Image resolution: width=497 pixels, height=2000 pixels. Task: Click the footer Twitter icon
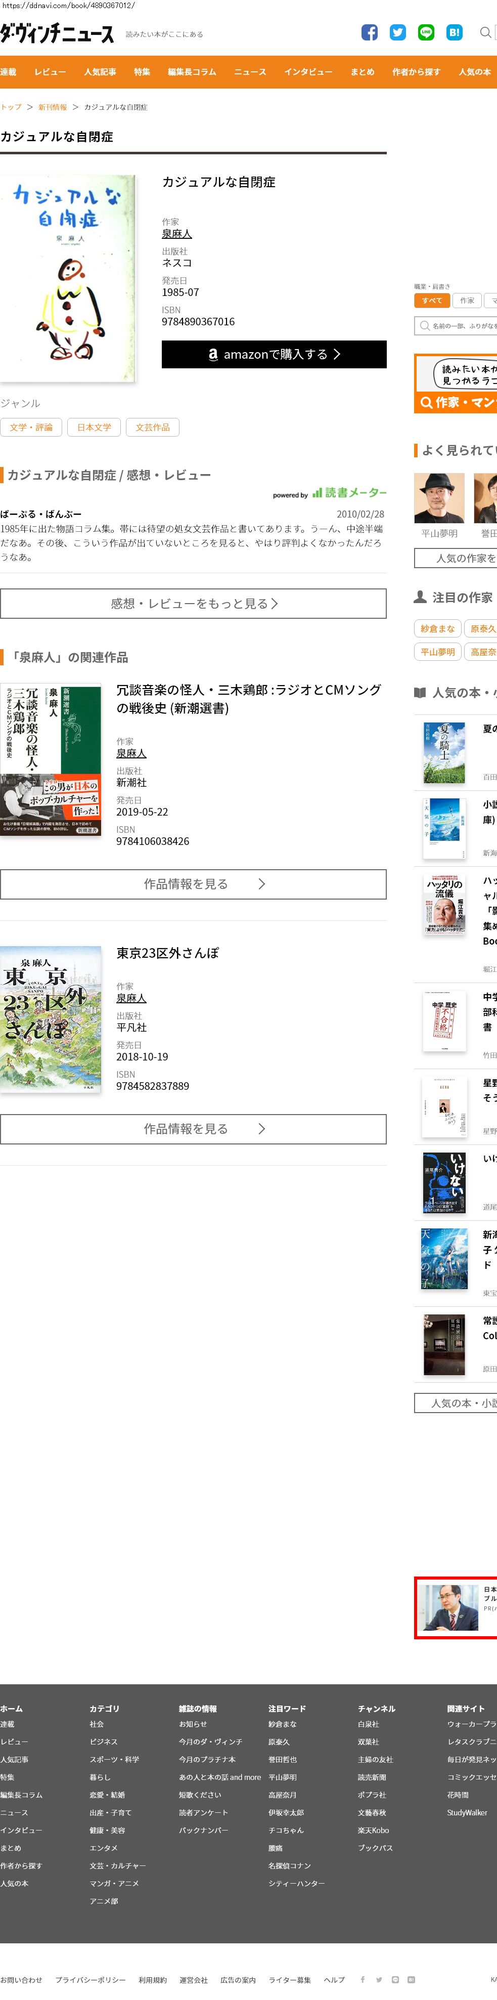(x=378, y=1979)
